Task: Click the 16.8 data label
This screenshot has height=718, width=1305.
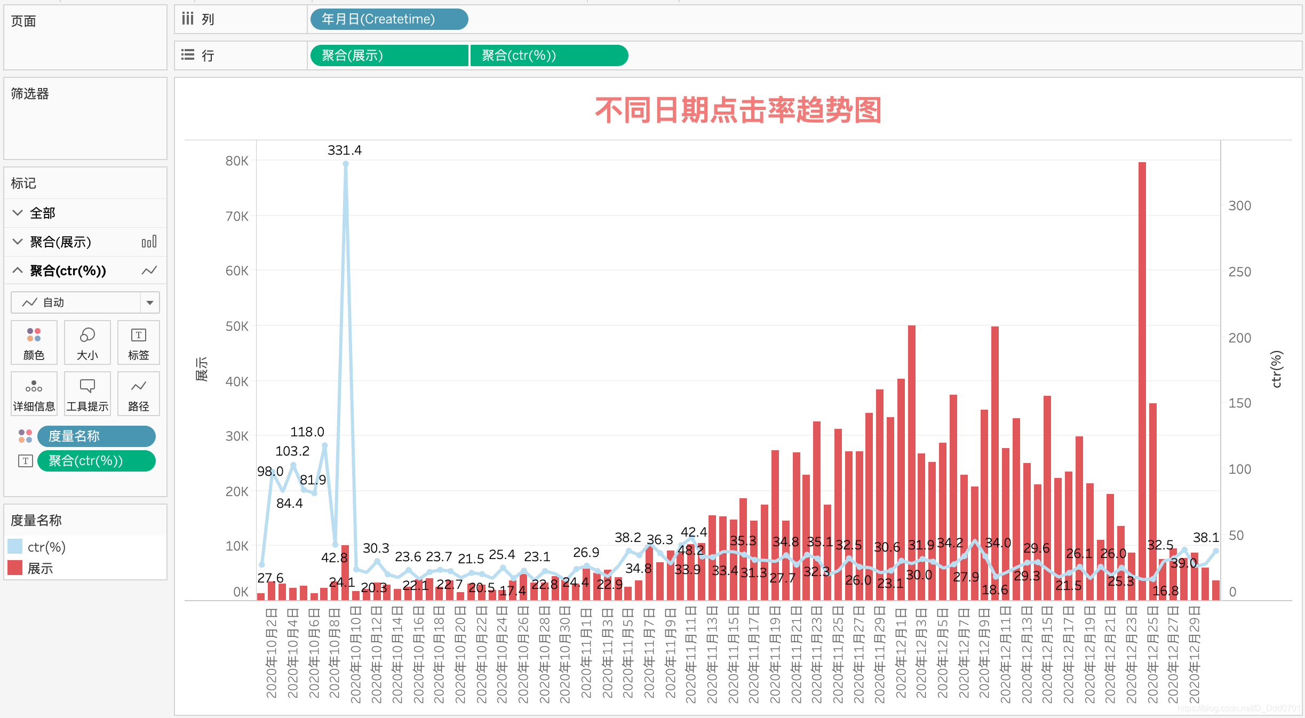Action: (x=1166, y=591)
